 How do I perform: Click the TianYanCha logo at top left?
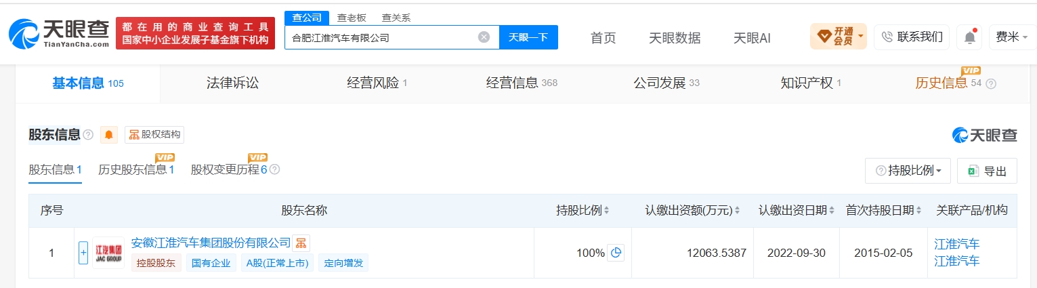click(x=59, y=33)
